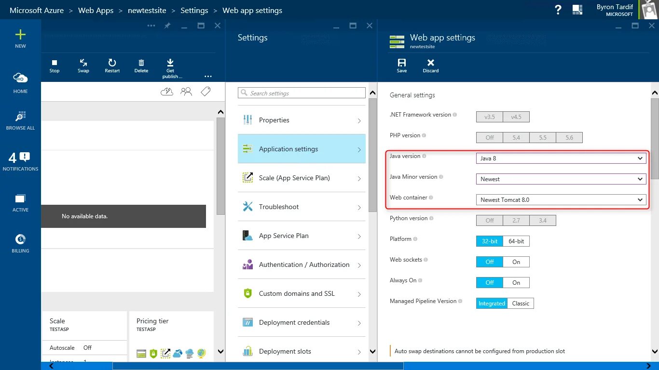Click the dashboard tiles icon in header

pyautogui.click(x=577, y=10)
